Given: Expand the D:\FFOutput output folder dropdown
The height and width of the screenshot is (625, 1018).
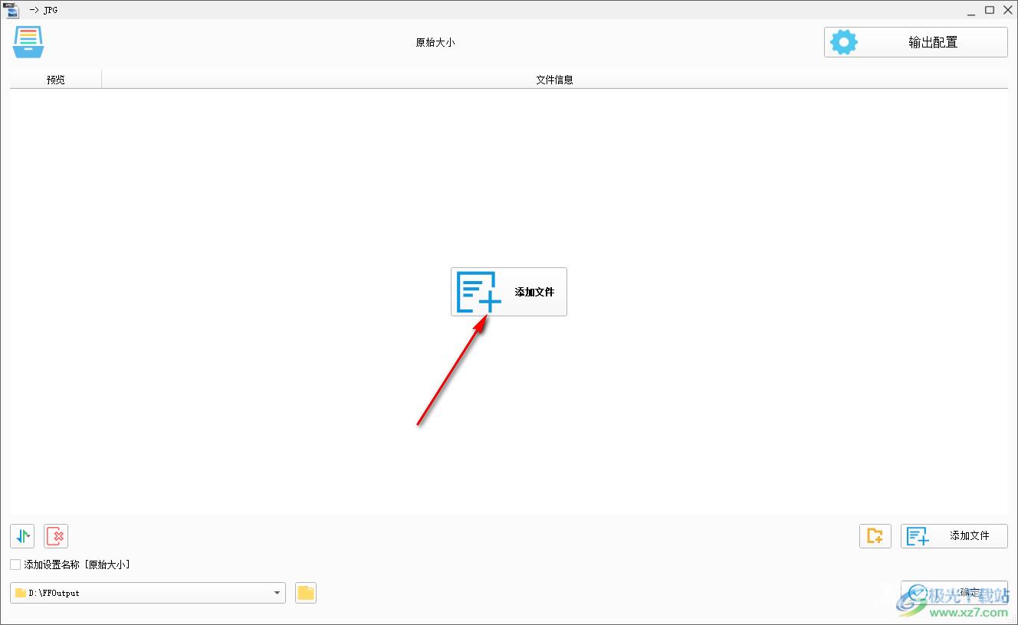Looking at the screenshot, I should (x=277, y=593).
